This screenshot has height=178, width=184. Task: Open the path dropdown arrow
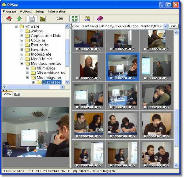(x=166, y=26)
